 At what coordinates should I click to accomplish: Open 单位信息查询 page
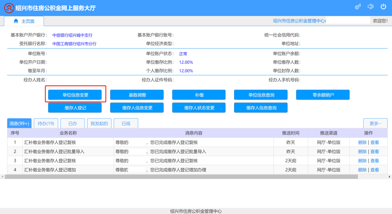[261, 95]
